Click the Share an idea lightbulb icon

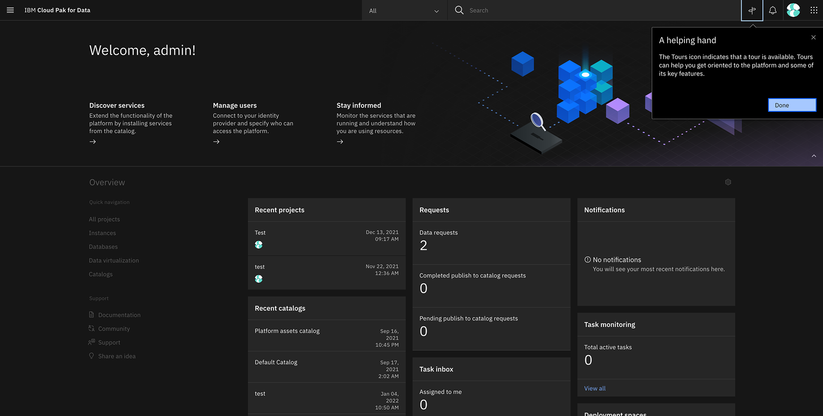click(x=91, y=356)
